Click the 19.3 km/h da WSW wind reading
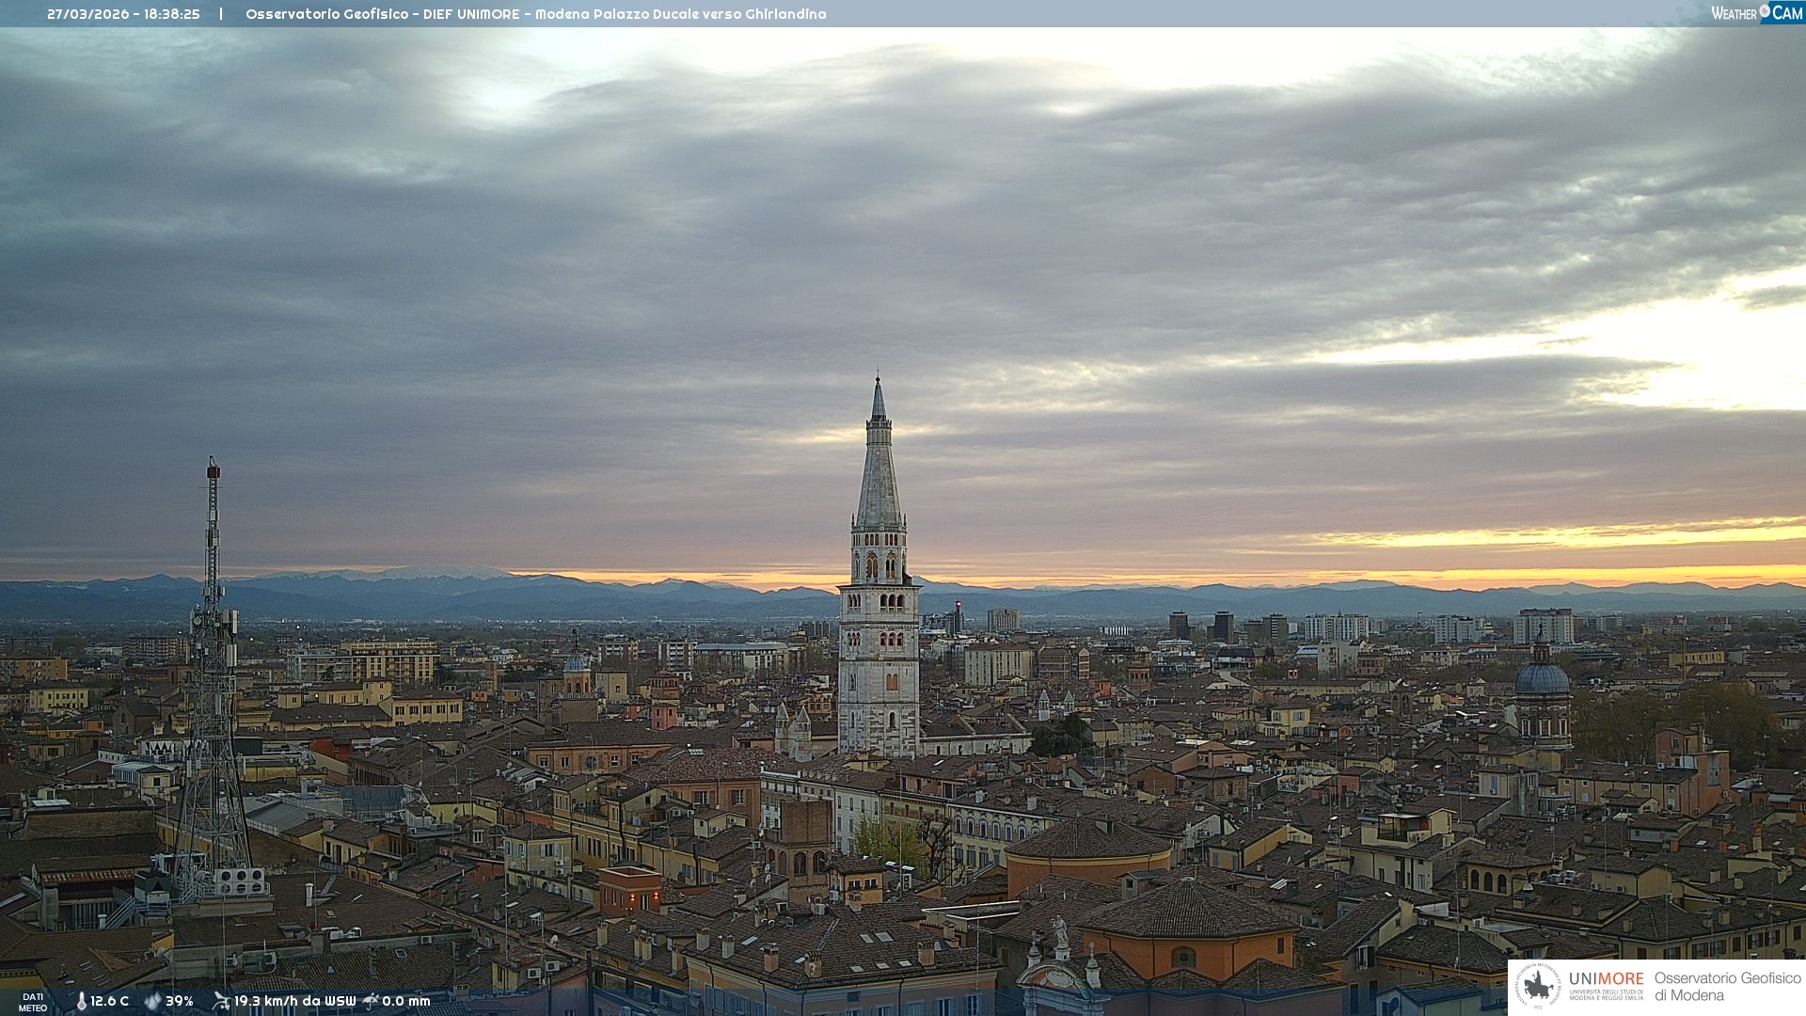Screen dimensions: 1806x1016 pyautogui.click(x=294, y=1001)
